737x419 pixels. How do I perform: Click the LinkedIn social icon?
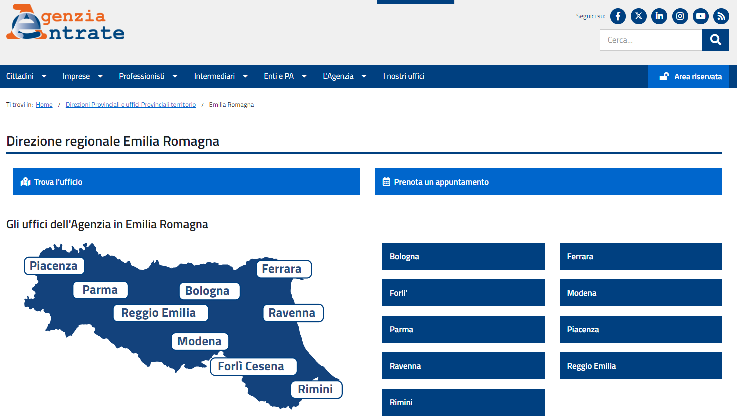[x=659, y=16]
